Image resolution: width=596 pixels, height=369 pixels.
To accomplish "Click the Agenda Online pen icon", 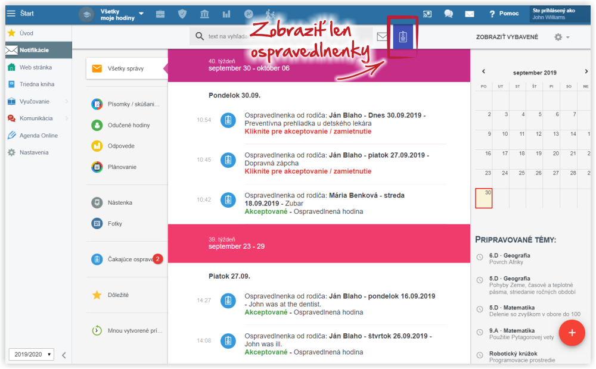I will pyautogui.click(x=12, y=135).
